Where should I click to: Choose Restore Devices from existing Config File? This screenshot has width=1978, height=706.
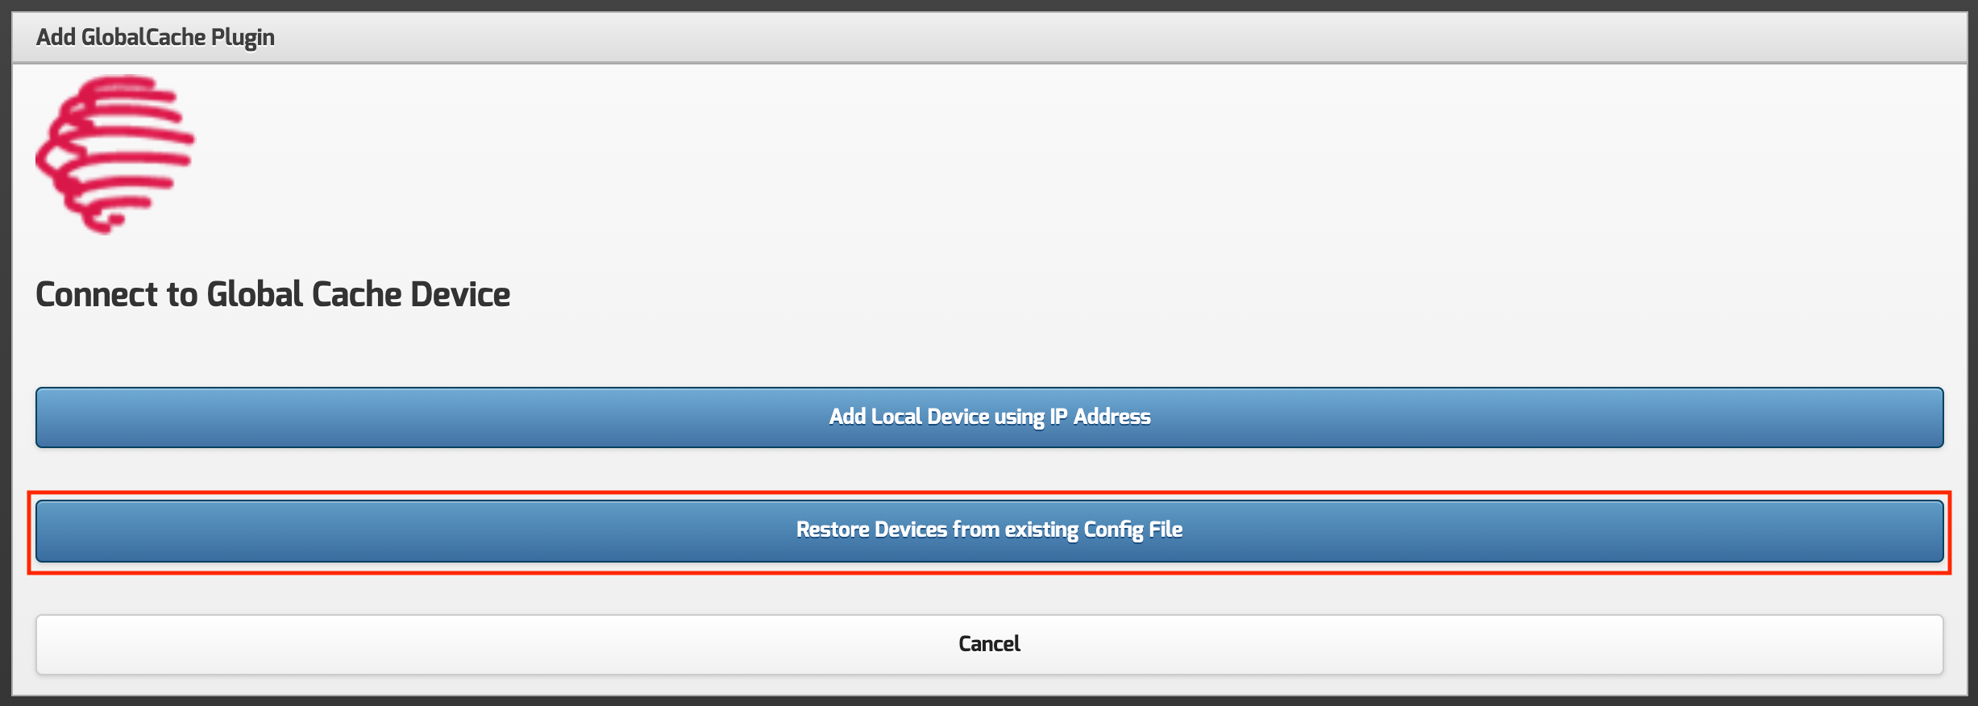coord(989,530)
